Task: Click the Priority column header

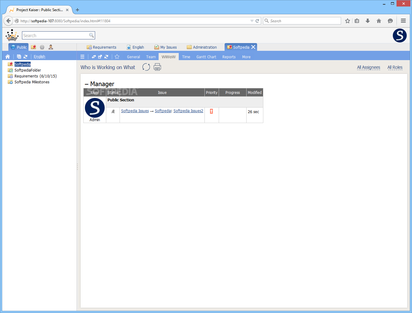Action: [212, 92]
